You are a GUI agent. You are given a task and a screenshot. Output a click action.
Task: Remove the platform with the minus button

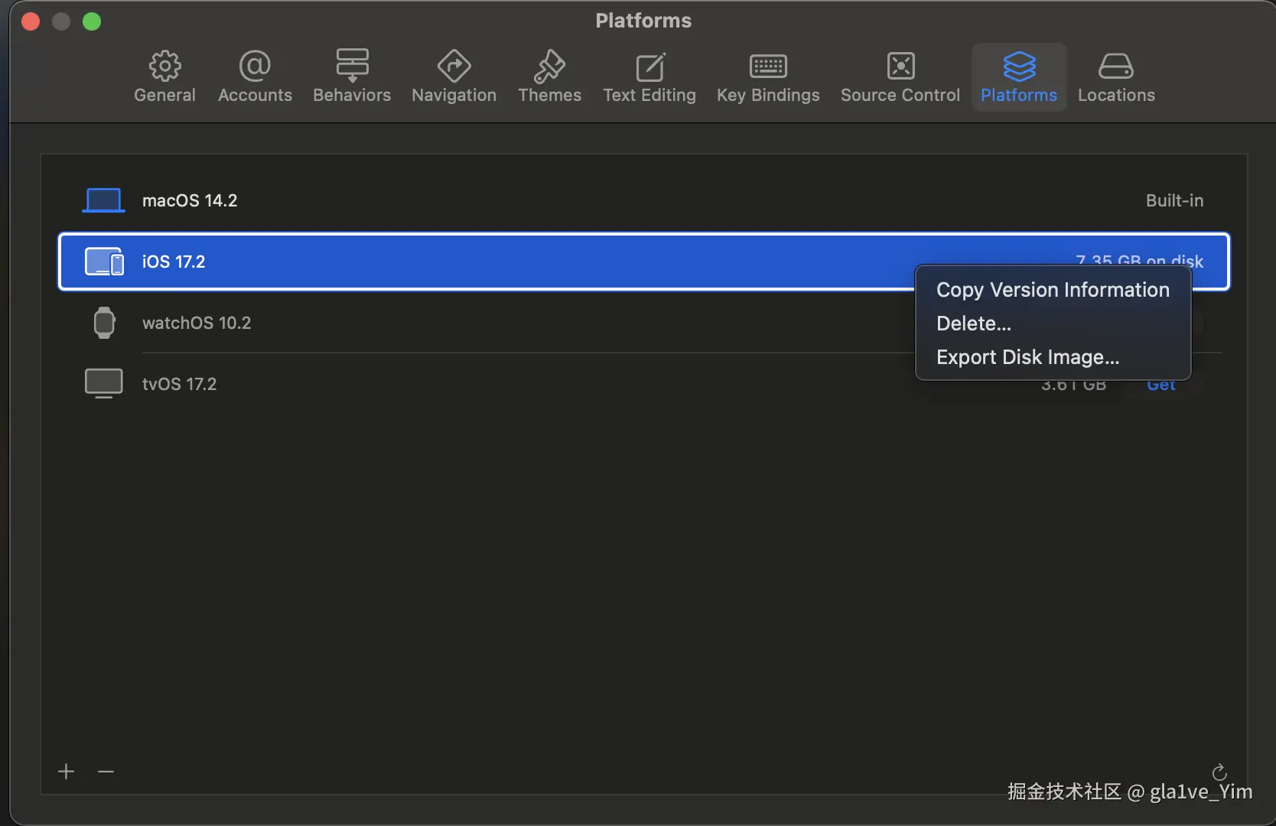click(x=106, y=771)
